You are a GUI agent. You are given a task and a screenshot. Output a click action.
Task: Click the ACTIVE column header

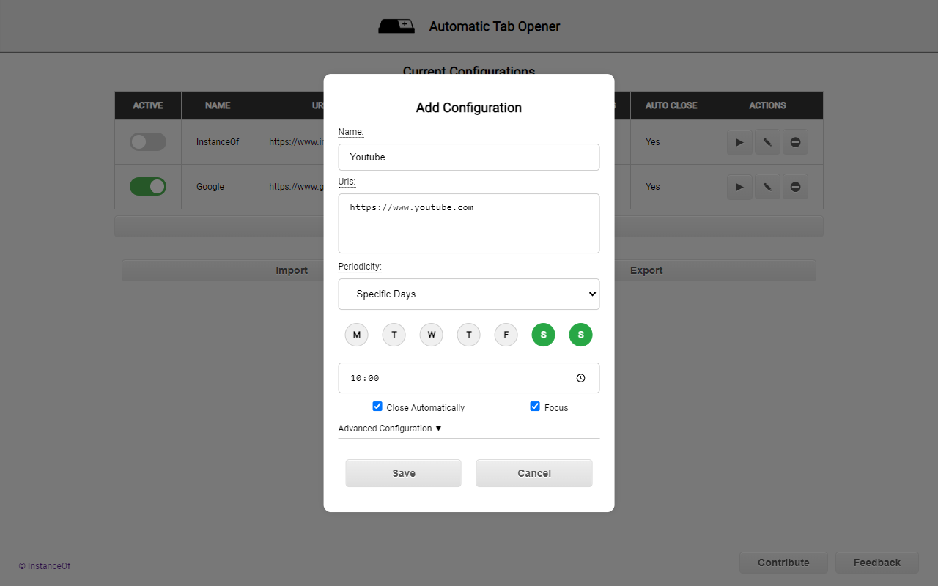[x=148, y=105]
